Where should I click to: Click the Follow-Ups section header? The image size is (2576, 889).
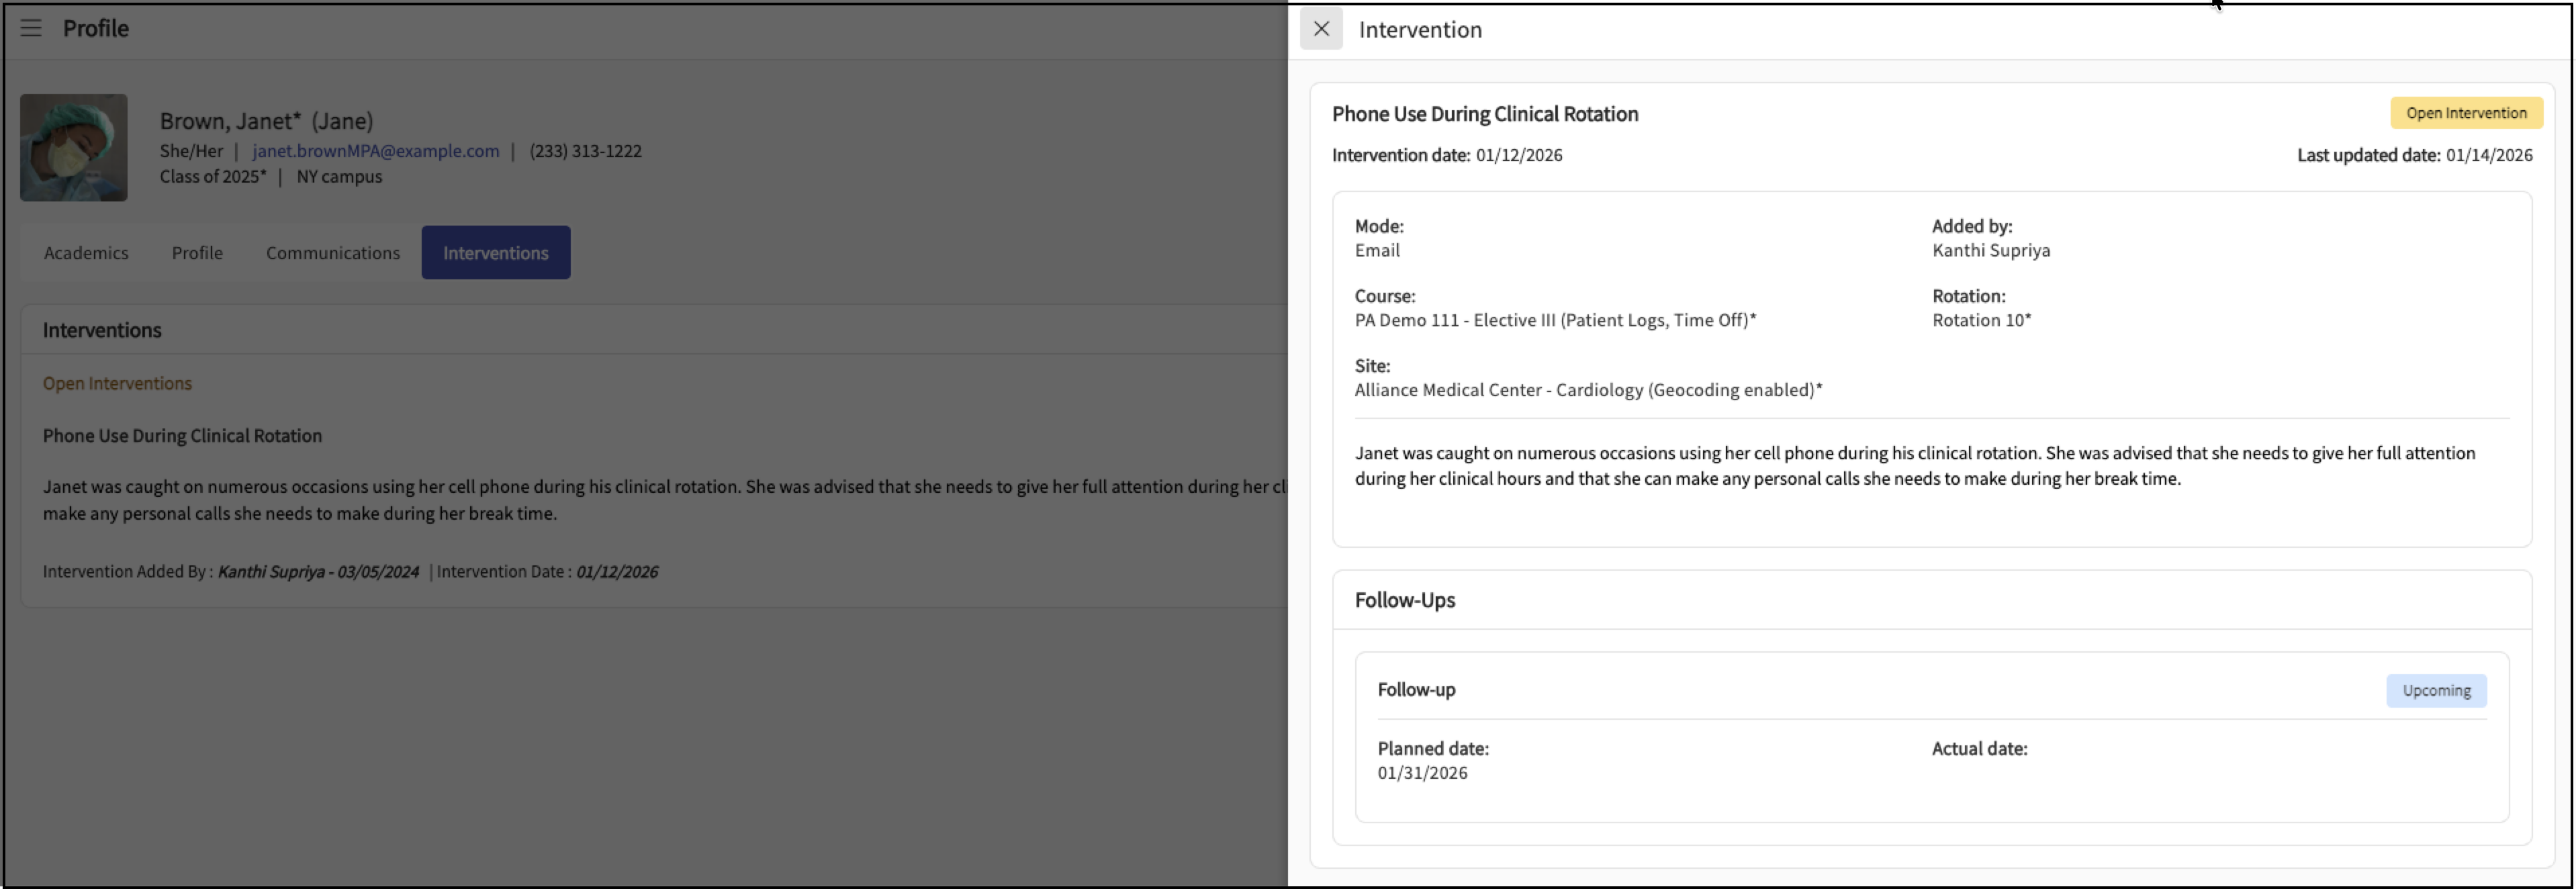1404,601
